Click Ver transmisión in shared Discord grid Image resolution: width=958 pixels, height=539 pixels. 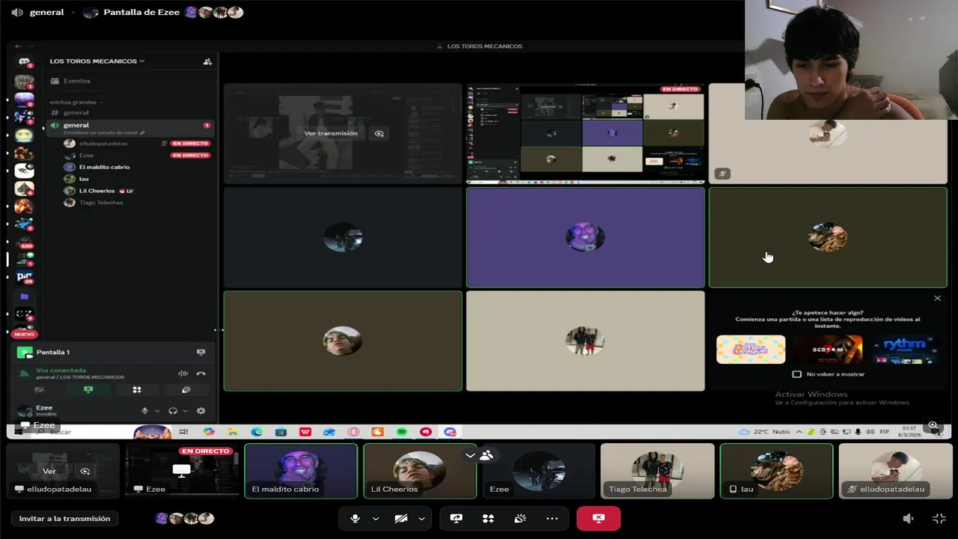(x=331, y=133)
